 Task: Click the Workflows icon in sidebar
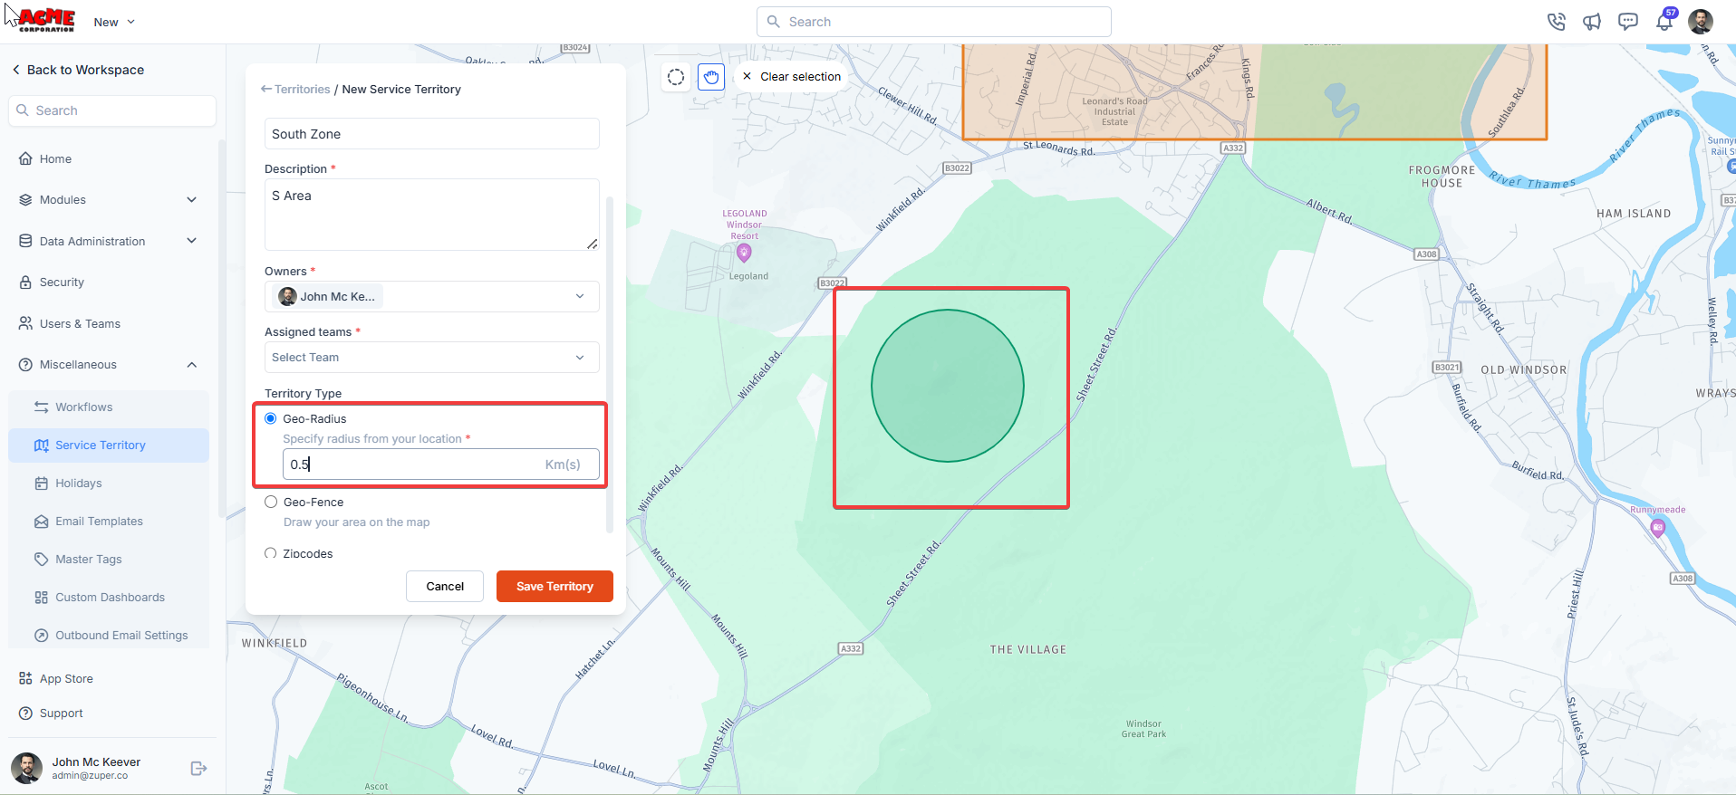pos(42,407)
